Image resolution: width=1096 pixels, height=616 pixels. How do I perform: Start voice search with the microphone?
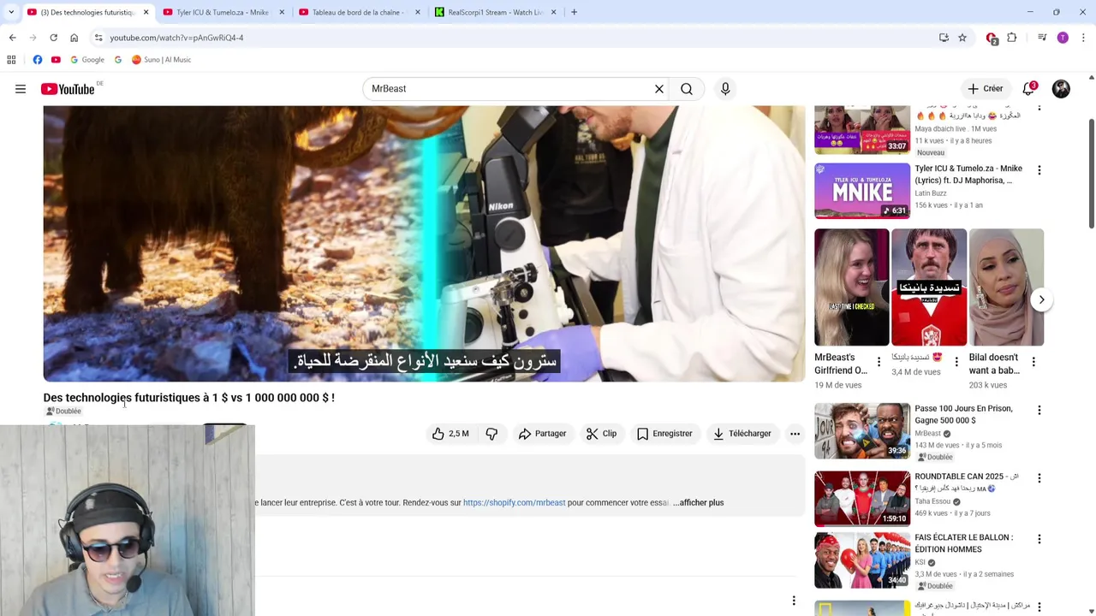pos(725,89)
